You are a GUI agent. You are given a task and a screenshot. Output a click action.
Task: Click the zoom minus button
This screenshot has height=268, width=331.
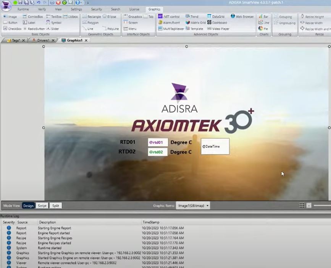pos(309,206)
